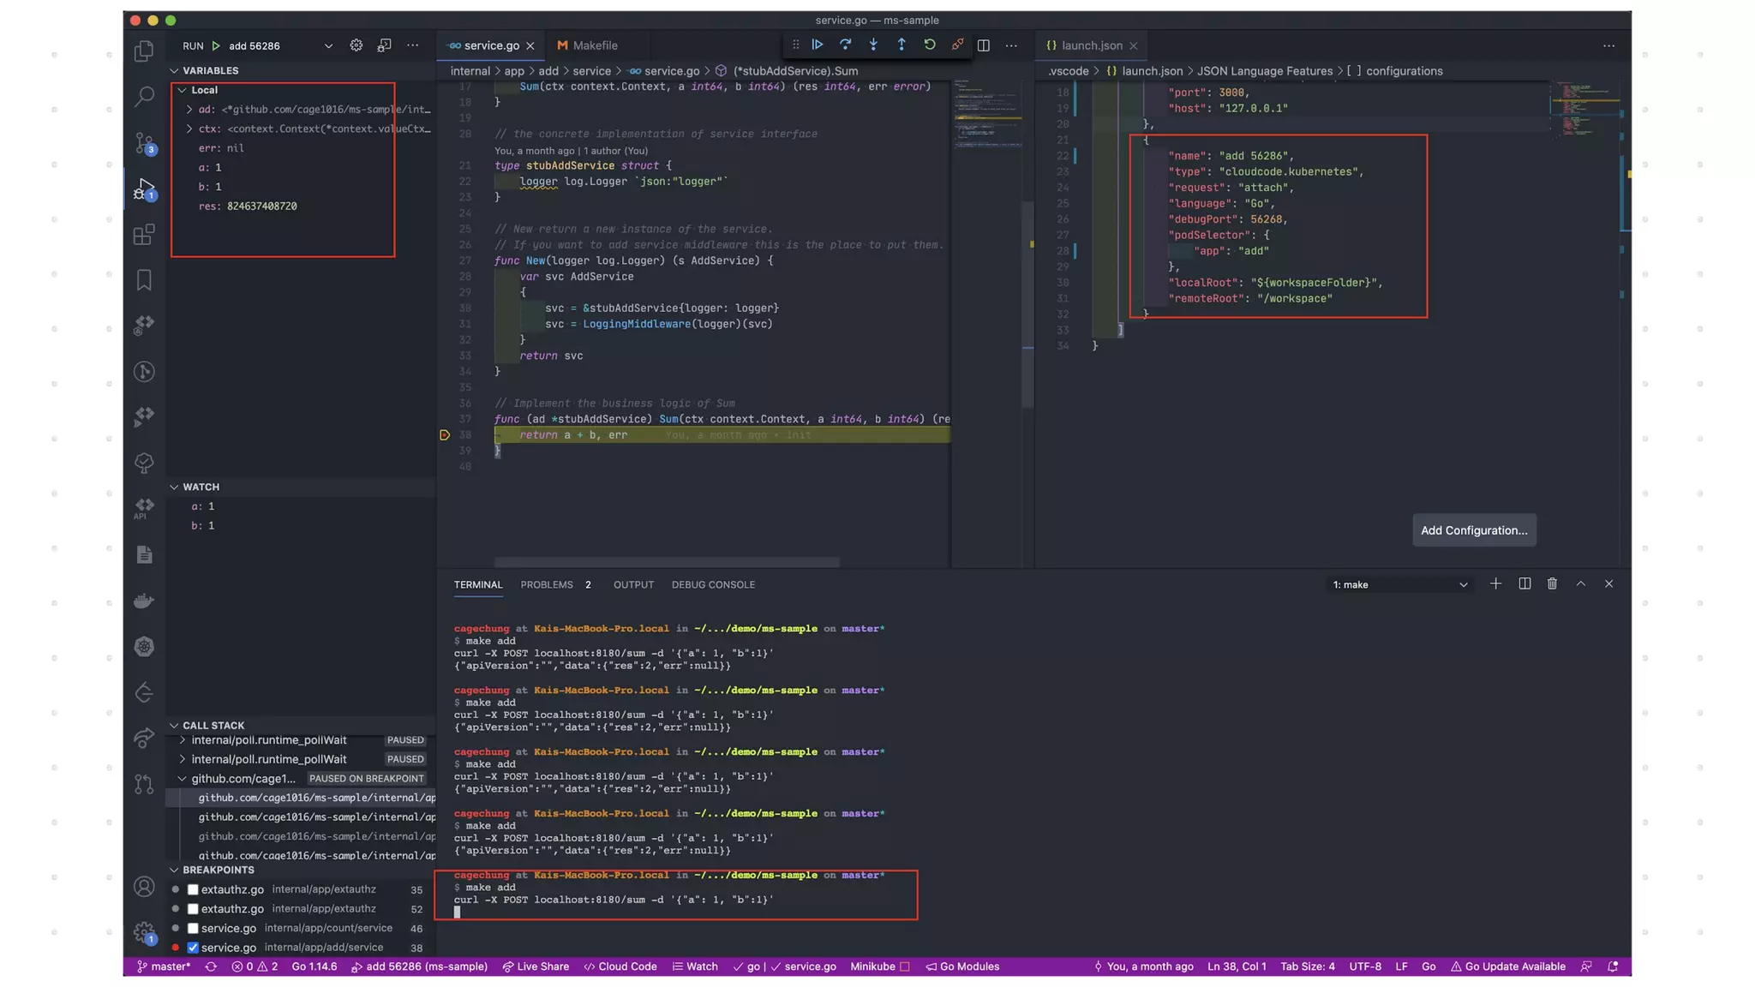Click the Step Into debug icon
Image resolution: width=1755 pixels, height=987 pixels.
click(873, 45)
